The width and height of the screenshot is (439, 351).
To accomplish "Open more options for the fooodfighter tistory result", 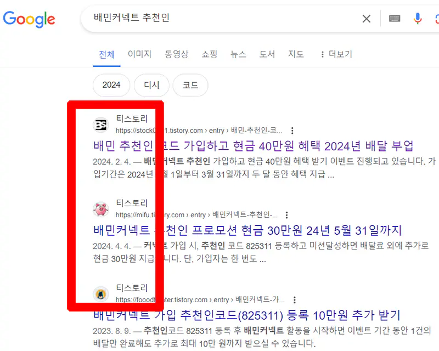I will click(294, 300).
